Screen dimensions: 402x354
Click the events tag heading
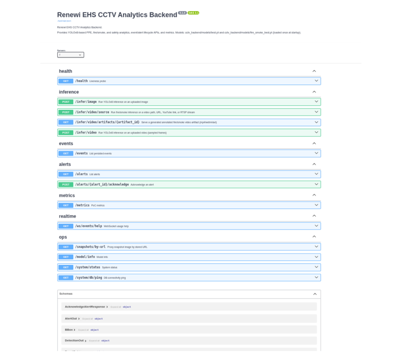pos(66,144)
